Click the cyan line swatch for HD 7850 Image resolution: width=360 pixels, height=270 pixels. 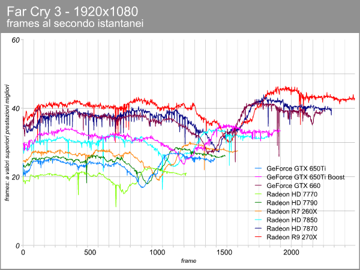click(258, 220)
